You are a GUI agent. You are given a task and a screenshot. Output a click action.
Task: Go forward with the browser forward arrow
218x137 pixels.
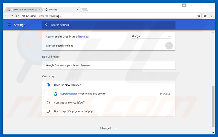pos(12,16)
